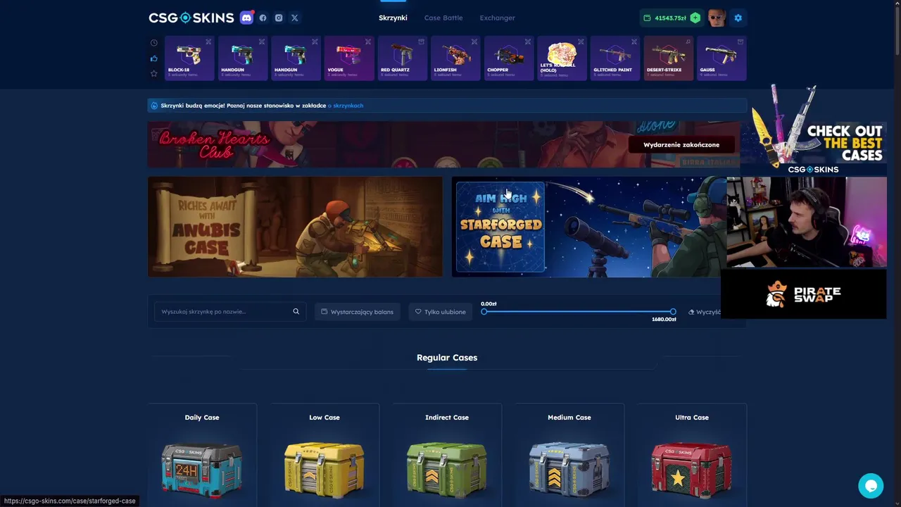Open the Daily Case
This screenshot has height=507, width=901.
pos(202,455)
